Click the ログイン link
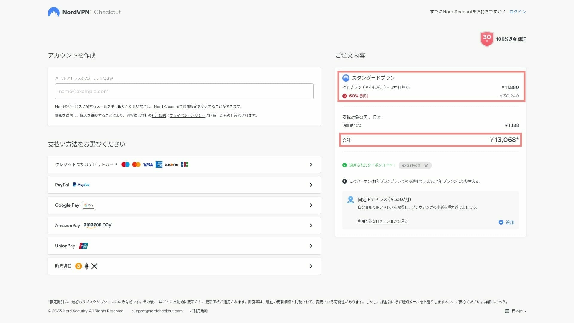574x323 pixels. (518, 12)
